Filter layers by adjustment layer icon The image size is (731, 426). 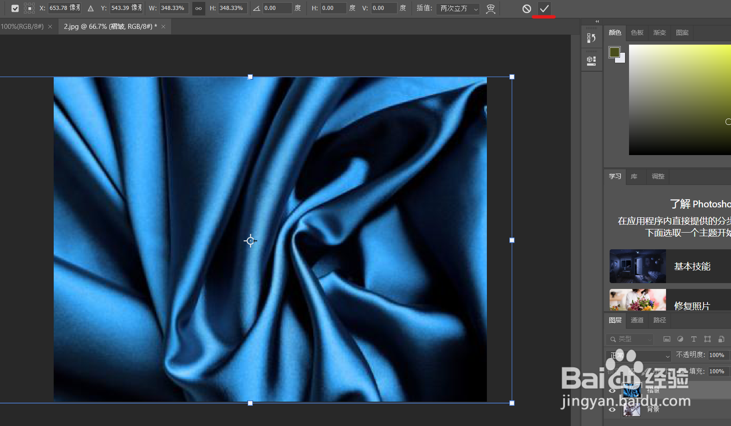coord(680,339)
